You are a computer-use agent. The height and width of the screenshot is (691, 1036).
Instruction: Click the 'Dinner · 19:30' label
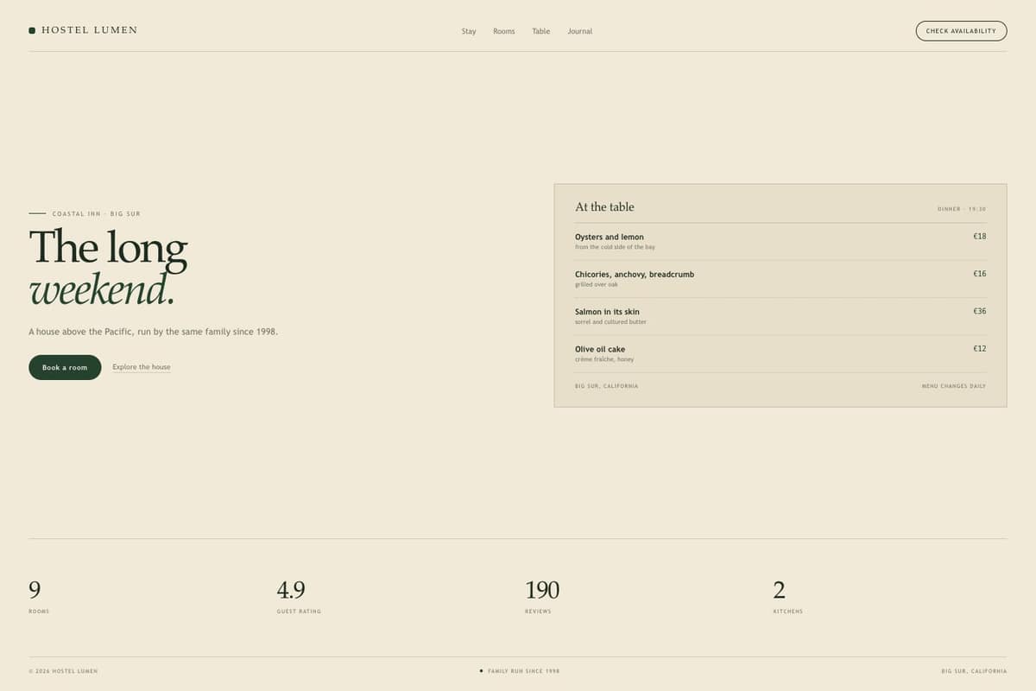click(x=962, y=209)
